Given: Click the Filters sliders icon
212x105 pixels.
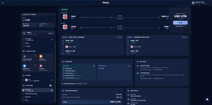Looking at the screenshot, I should (x=24, y=33).
